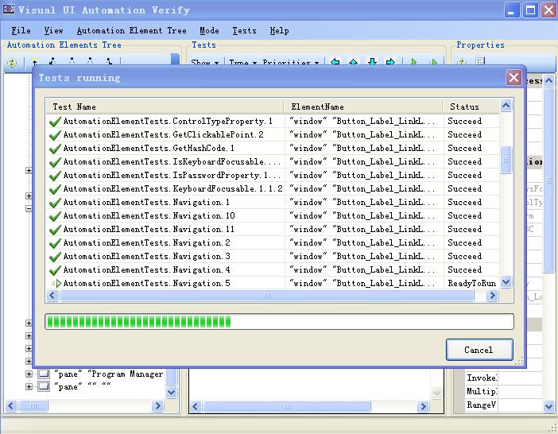Click the test list horizontal scrollbar thumb
The width and height of the screenshot is (558, 434).
click(267, 295)
